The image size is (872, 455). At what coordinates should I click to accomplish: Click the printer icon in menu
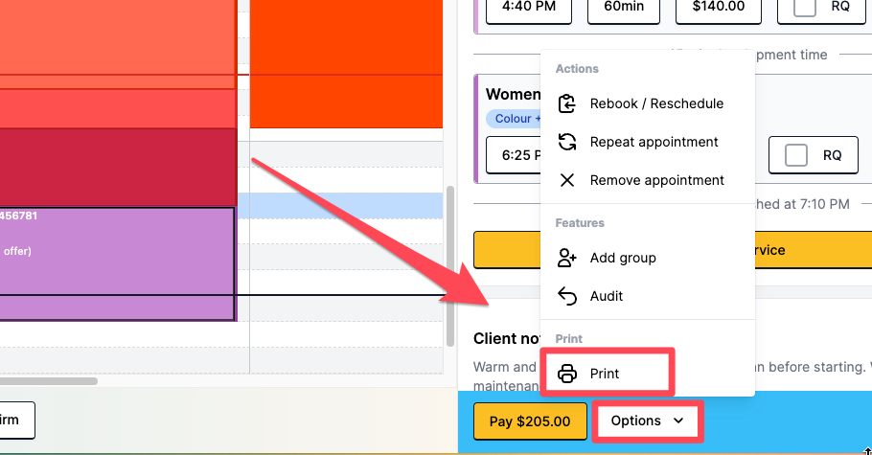(x=567, y=374)
